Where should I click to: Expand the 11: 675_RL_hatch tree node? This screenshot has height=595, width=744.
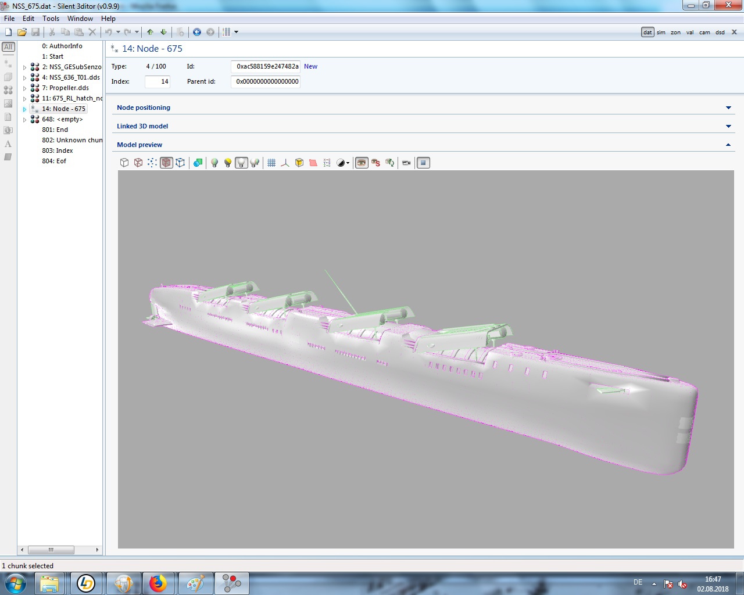coord(24,99)
